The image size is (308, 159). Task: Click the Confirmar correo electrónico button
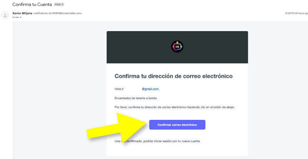[x=177, y=125]
